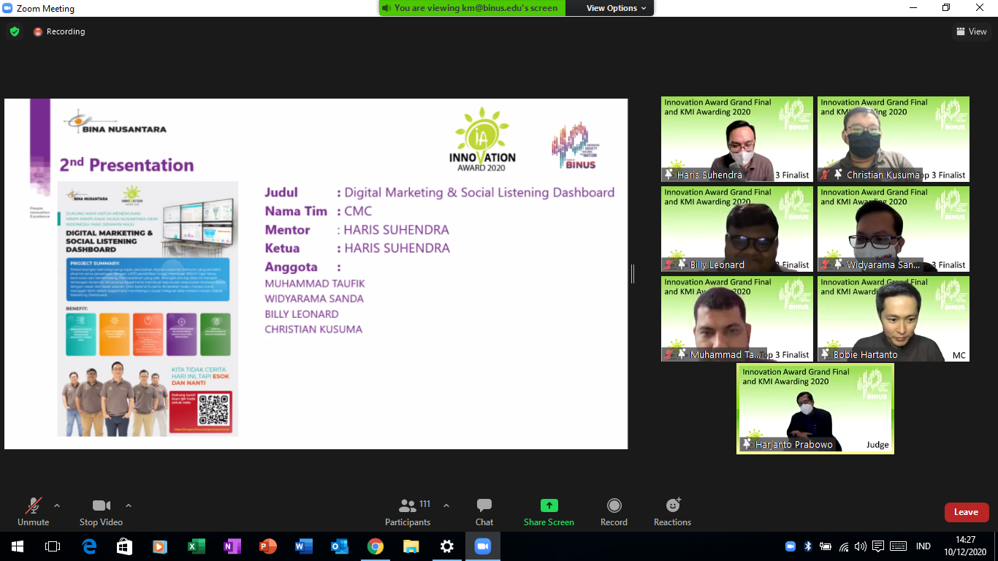This screenshot has height=561, width=998.
Task: Click the name 'MUHAMMAD TAUFIK' on the slide
Action: 315,283
